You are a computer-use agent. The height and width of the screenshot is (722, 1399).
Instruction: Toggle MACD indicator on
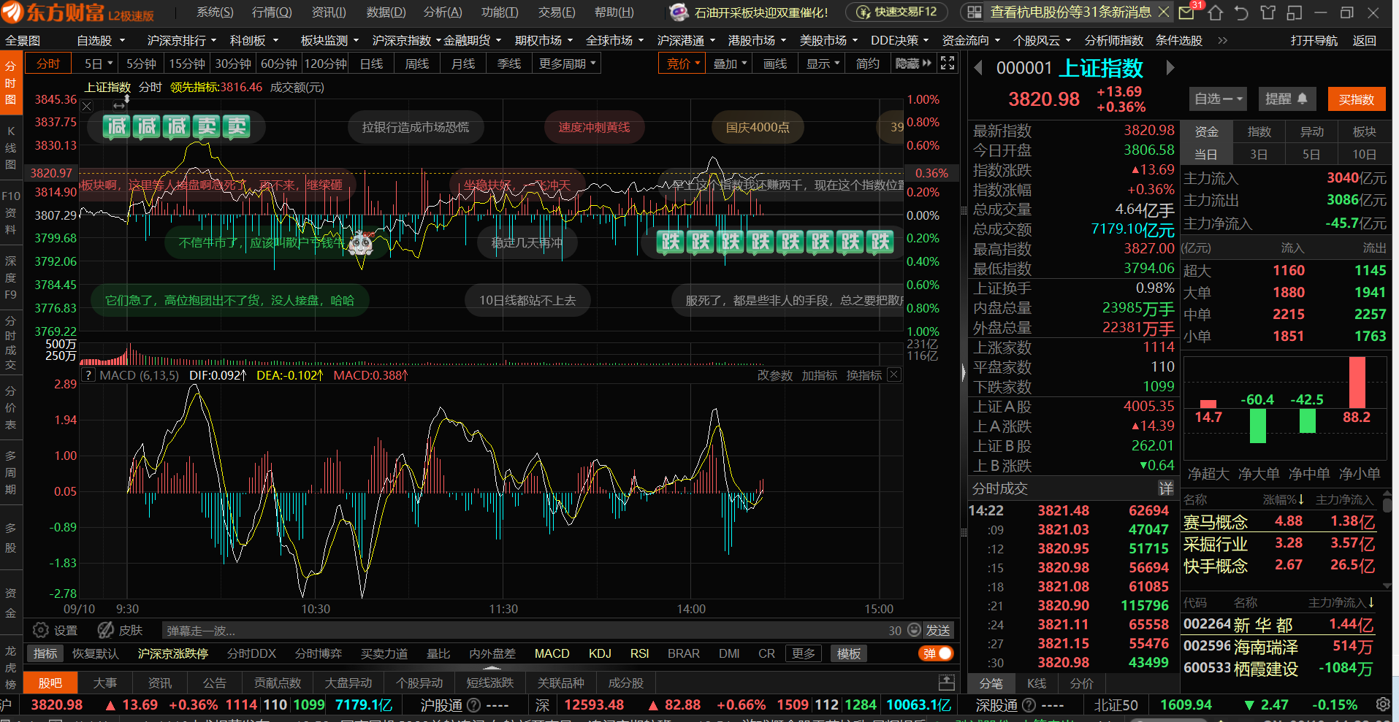point(552,653)
